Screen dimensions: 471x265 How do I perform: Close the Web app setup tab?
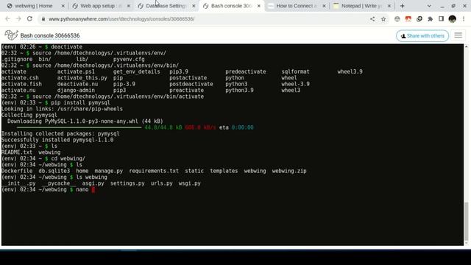[x=128, y=6]
